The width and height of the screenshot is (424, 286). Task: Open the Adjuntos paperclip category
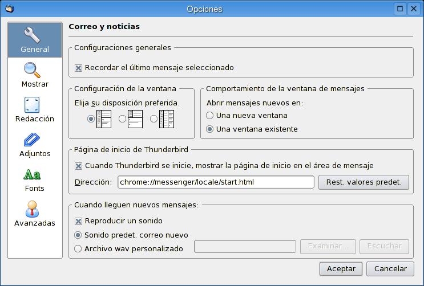click(x=35, y=145)
